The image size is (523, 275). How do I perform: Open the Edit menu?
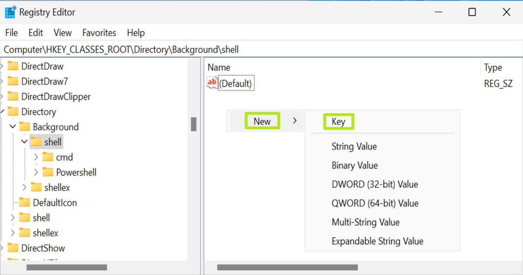36,33
